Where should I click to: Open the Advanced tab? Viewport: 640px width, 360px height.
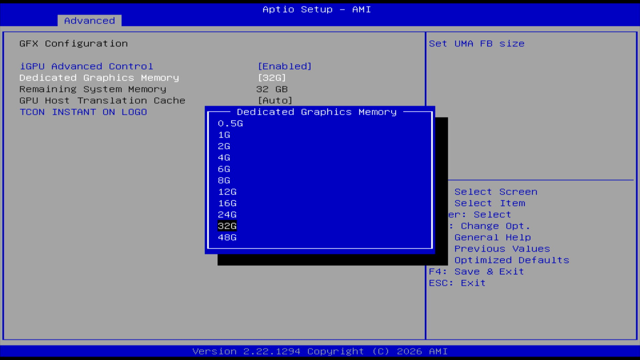tap(90, 21)
